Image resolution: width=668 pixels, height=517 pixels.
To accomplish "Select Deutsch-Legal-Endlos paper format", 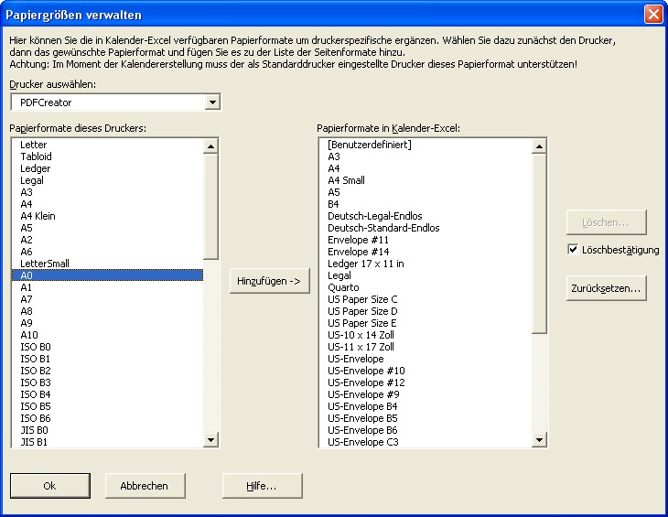I will (x=374, y=216).
